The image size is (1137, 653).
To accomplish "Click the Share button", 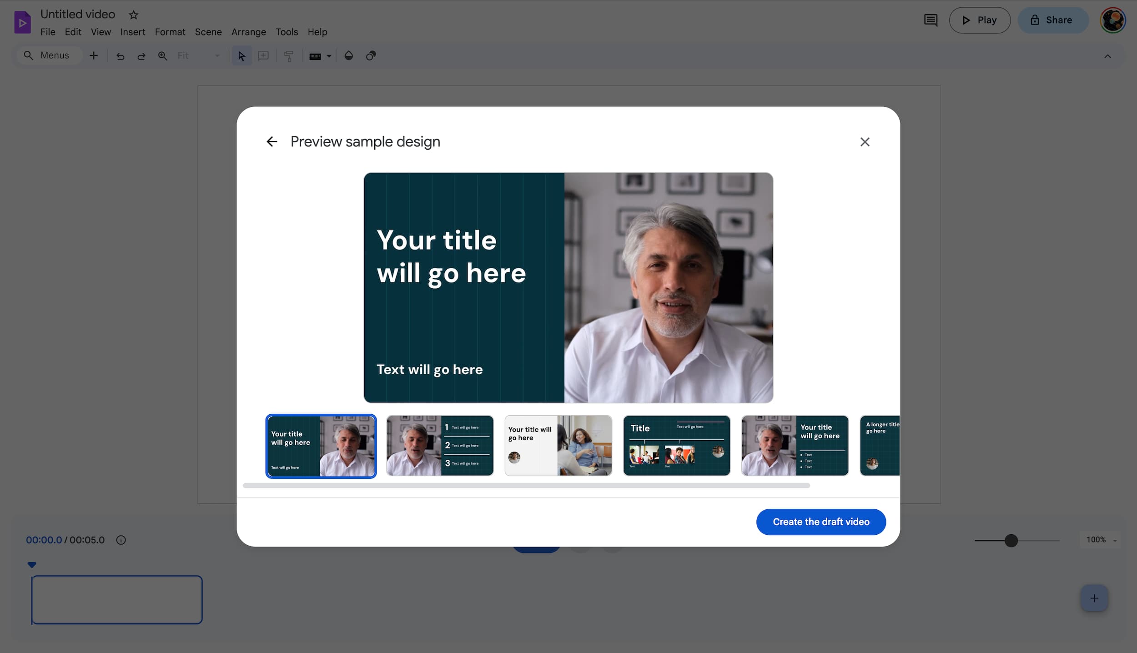I will click(x=1053, y=20).
